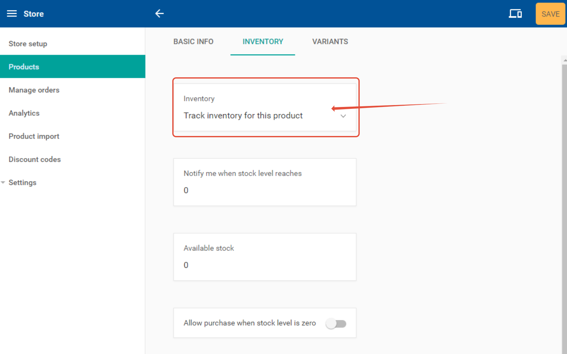Open the device preview icon
This screenshot has height=354, width=567.
tap(515, 14)
